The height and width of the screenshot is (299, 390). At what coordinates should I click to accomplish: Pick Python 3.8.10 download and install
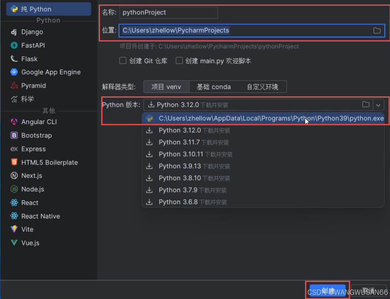point(263,178)
